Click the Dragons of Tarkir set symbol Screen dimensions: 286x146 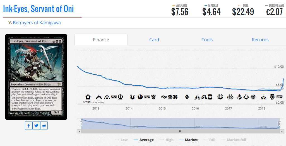[170, 97]
